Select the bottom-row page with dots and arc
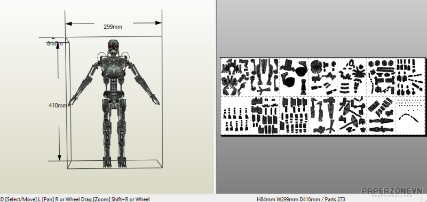The image size is (427, 202). click(410, 115)
